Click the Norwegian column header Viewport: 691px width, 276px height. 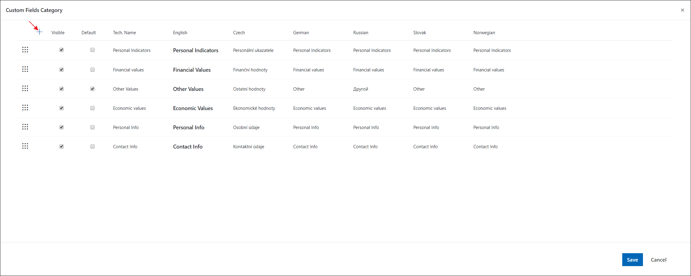point(484,33)
